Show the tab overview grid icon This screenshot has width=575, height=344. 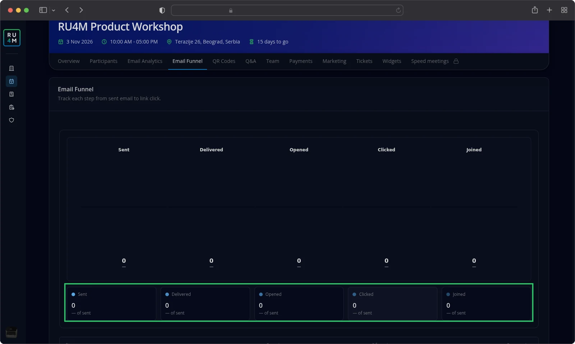coord(564,10)
